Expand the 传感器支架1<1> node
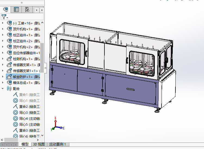This screenshot has height=149, width=204. pos(3,71)
